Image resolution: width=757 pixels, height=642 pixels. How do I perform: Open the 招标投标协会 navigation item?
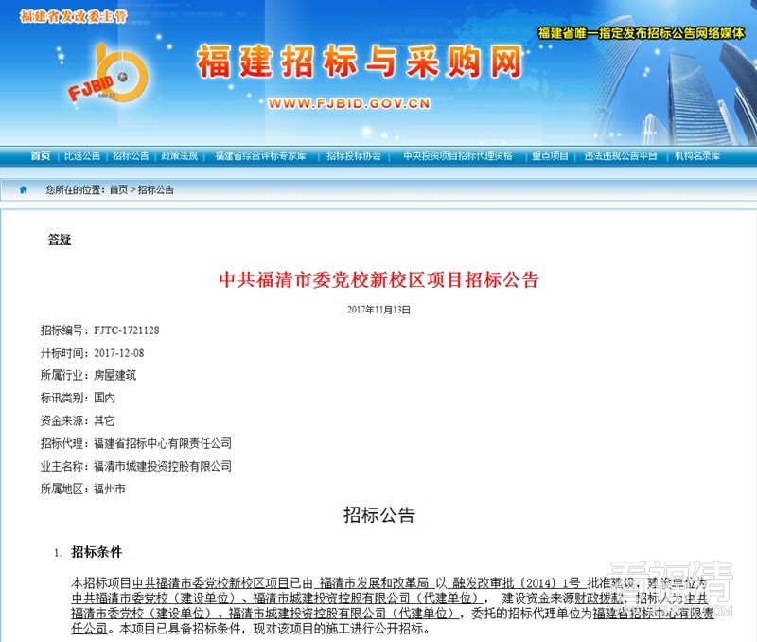pyautogui.click(x=354, y=155)
